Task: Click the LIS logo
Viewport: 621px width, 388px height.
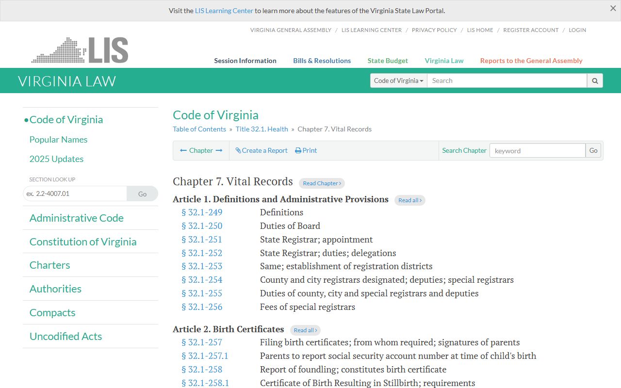Action: (x=80, y=50)
